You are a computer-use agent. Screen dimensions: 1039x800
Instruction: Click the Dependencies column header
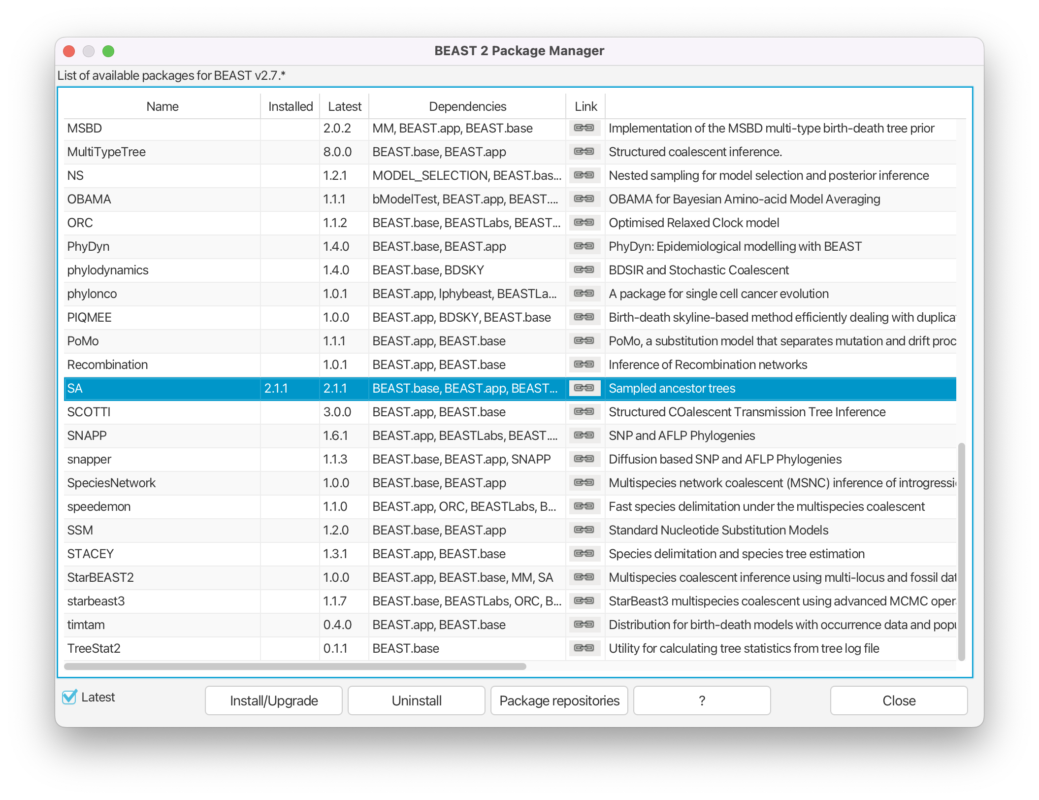(467, 106)
